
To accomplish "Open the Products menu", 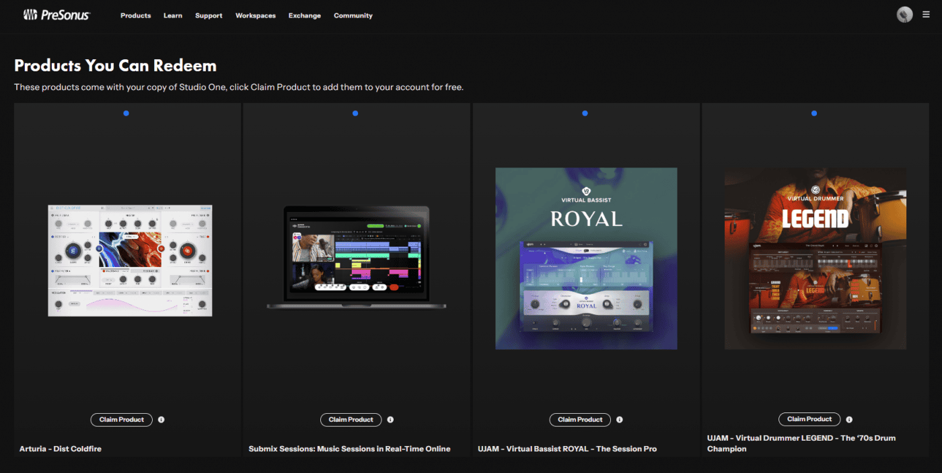I will click(x=135, y=15).
